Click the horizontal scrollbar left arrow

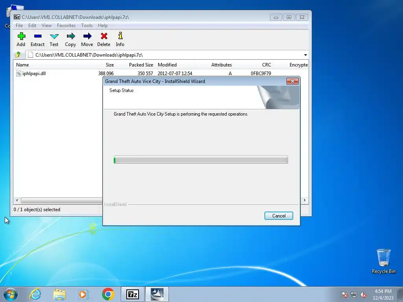coord(17,200)
